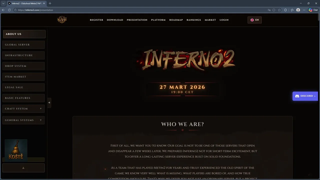Open a new browser tab

pos(50,3)
